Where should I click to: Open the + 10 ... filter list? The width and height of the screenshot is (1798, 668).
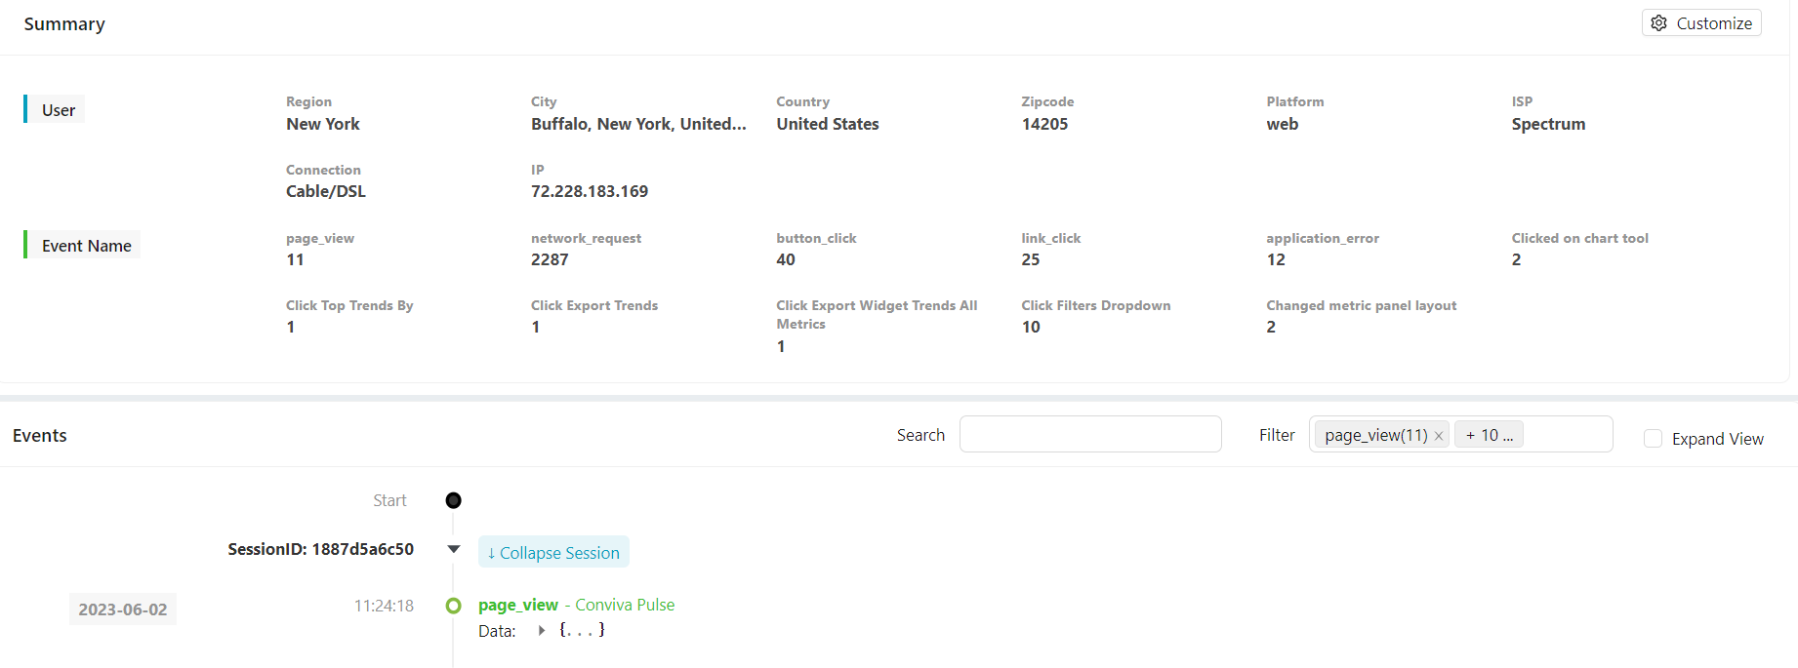(1488, 435)
